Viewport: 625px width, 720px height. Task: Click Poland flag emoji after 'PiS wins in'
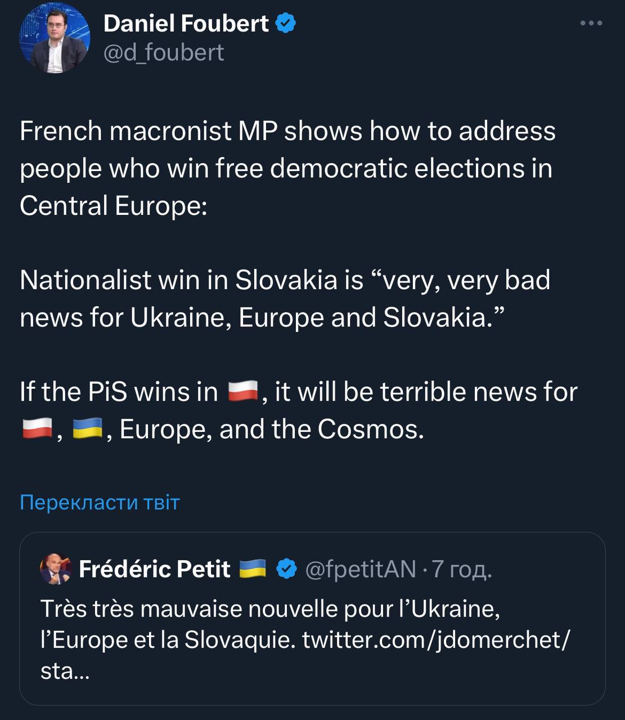(243, 391)
